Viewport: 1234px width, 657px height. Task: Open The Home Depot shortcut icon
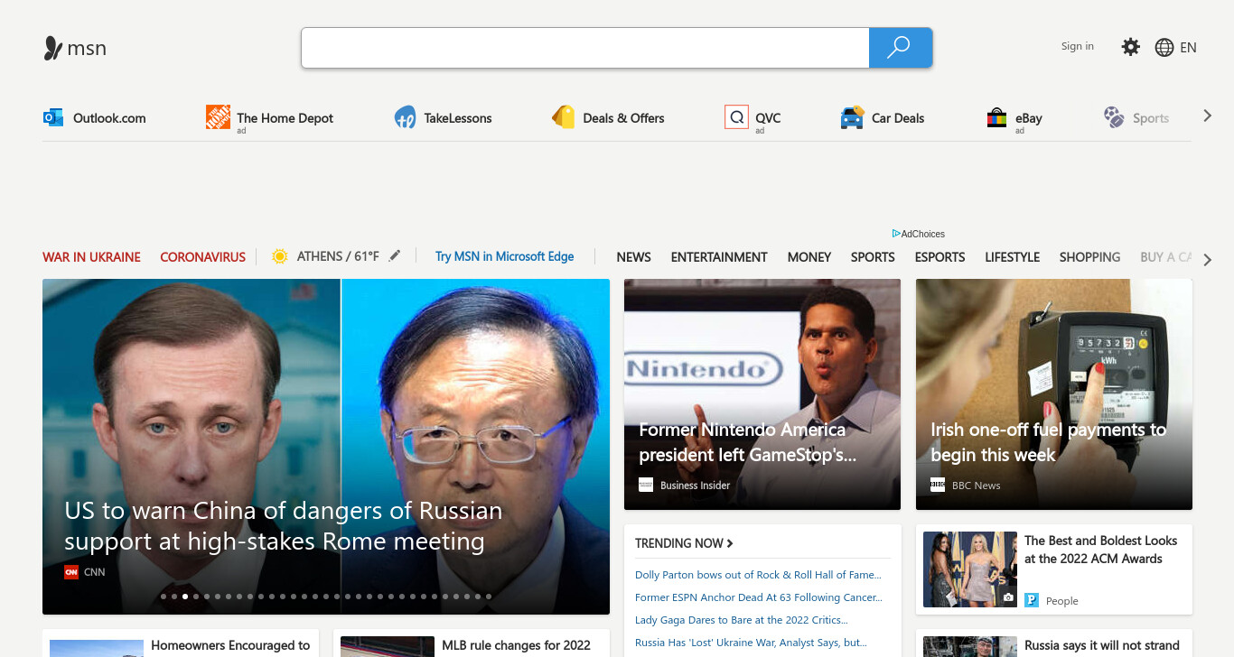tap(218, 117)
